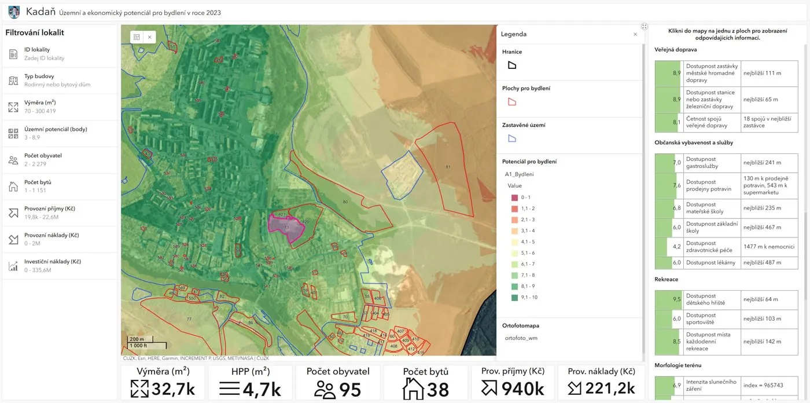Click the arrow icon in the Prov. náklady card
Image resolution: width=810 pixels, height=403 pixels.
click(x=576, y=389)
